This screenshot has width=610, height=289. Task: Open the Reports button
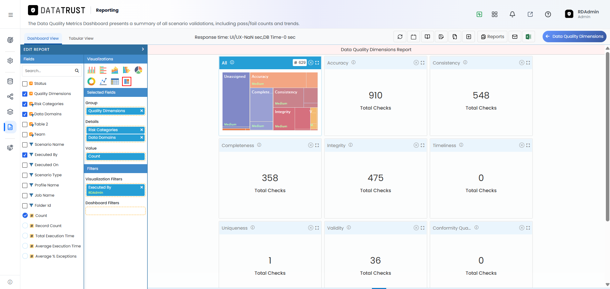pos(492,37)
